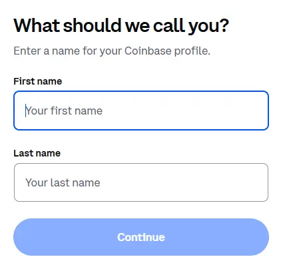Screen dimensions: 283x271
Task: Click the word 'Coinbase' in the subtitle
Action: pos(148,51)
